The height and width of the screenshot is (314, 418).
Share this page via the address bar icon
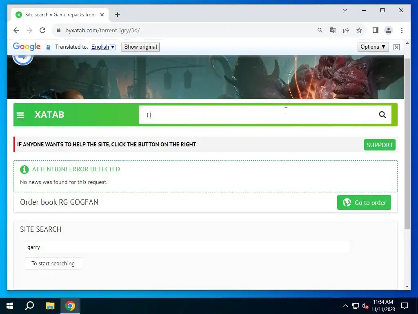[346, 30]
